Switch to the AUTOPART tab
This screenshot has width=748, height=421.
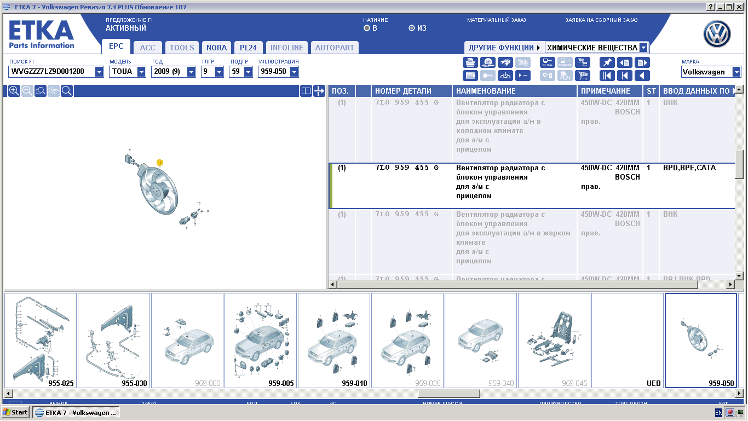pyautogui.click(x=335, y=48)
